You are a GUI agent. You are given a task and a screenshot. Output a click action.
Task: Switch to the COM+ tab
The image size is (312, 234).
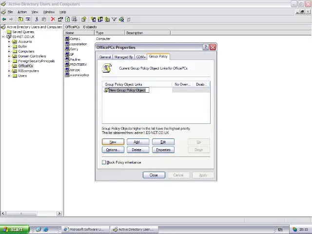click(x=141, y=57)
